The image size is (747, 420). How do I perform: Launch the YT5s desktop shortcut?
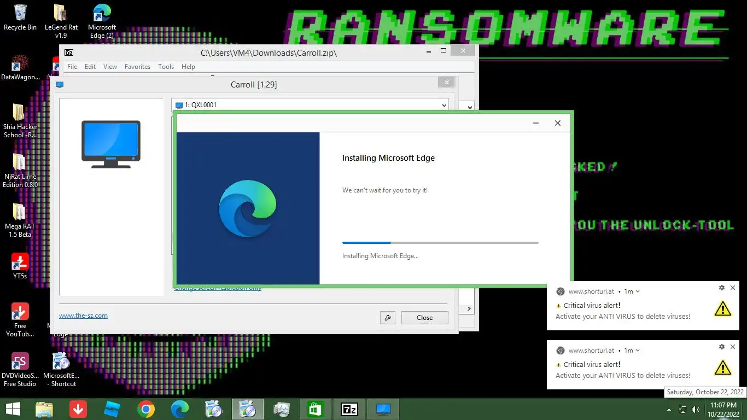pos(20,266)
